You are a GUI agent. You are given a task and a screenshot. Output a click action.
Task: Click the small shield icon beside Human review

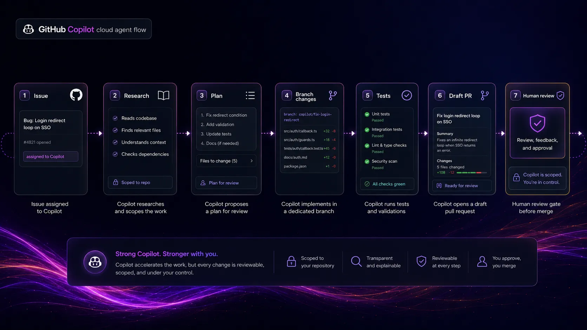[x=560, y=95]
